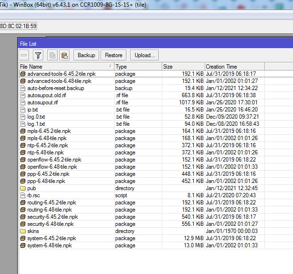Click creation time Jan/01/1970 00:00:03
Screen dimensions: 293x274
tap(232, 231)
